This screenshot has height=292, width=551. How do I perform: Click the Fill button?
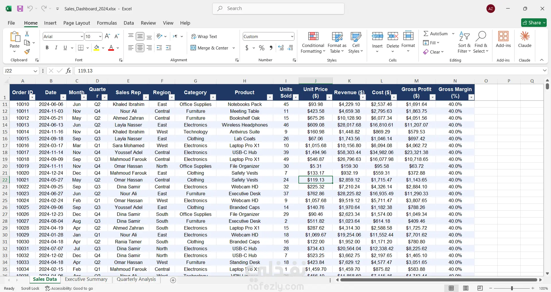(x=431, y=43)
